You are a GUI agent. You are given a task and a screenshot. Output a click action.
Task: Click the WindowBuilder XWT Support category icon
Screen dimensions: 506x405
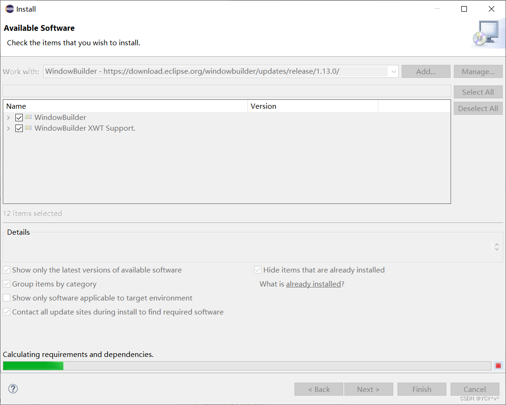click(28, 128)
